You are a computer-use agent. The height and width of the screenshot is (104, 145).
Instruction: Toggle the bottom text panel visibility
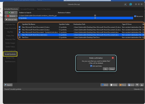[142, 85]
